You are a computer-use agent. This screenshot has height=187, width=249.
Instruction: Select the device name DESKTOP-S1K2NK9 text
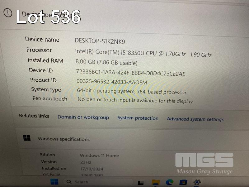[x=100, y=41]
